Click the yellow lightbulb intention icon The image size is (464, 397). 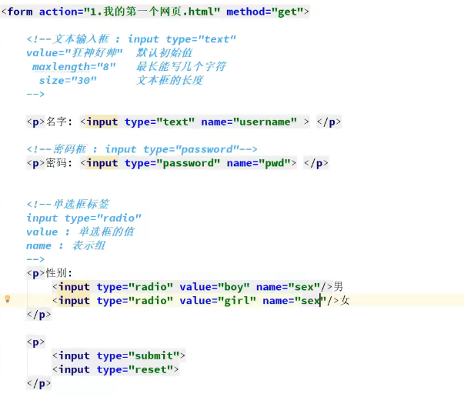8,299
